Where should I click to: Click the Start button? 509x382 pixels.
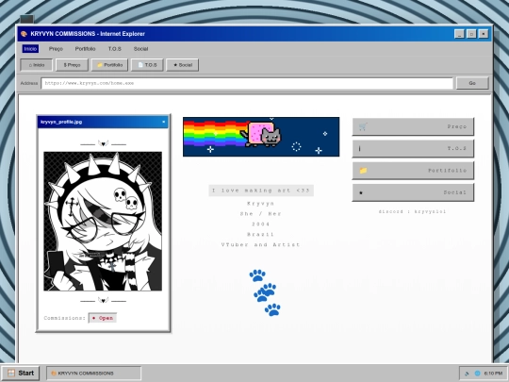[x=21, y=373]
